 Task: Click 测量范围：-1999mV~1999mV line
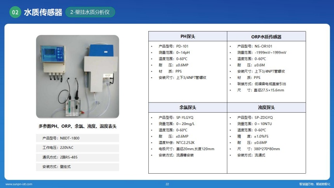[262, 52]
